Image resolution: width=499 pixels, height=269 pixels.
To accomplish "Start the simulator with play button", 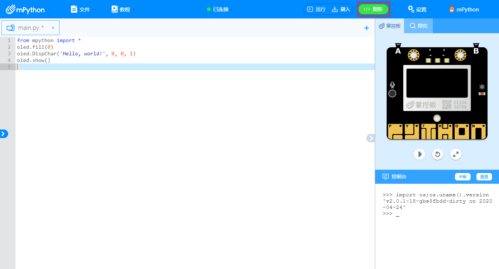I will point(419,154).
